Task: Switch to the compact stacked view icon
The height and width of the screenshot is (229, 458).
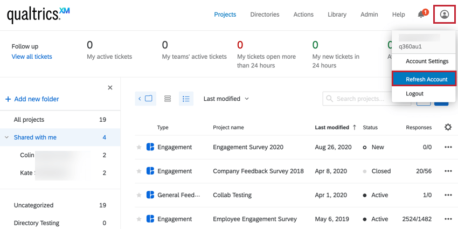Action: tap(168, 99)
